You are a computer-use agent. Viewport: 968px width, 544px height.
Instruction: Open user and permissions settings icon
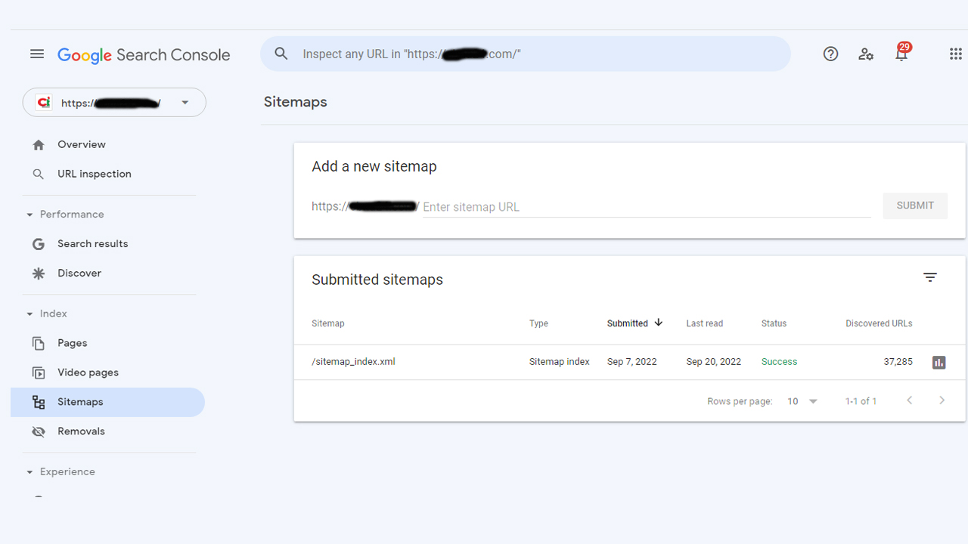866,54
